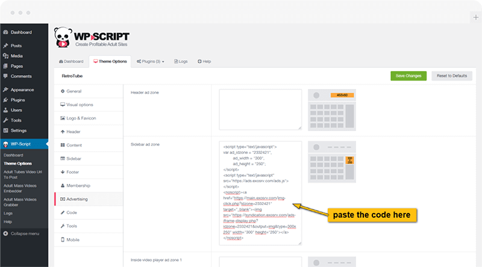
Task: Click the WordPress Dashboard gauge icon
Action: coord(5,32)
